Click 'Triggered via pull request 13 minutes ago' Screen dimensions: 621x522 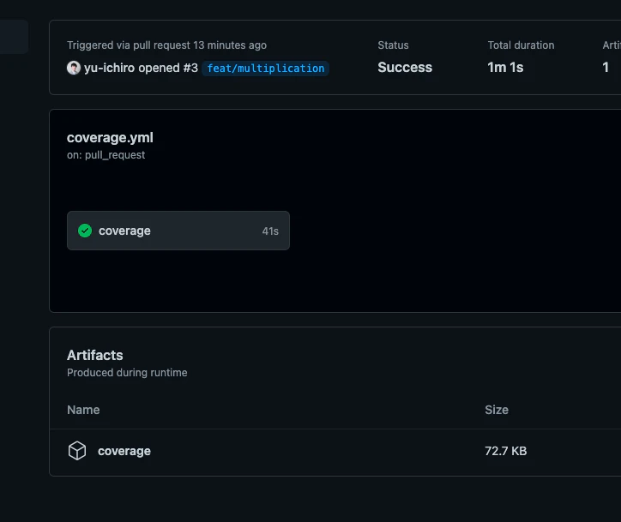click(166, 45)
